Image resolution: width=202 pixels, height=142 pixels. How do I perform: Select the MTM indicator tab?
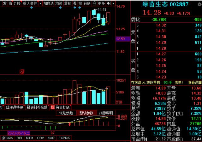[29, 138]
